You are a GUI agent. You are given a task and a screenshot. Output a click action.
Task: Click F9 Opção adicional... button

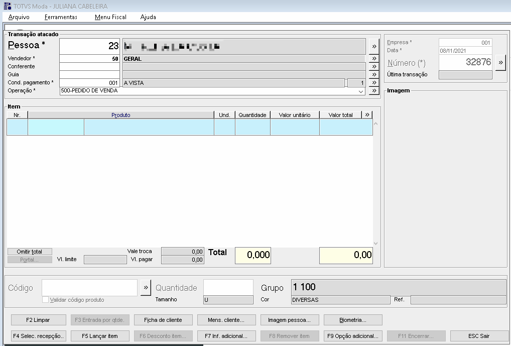pos(353,336)
